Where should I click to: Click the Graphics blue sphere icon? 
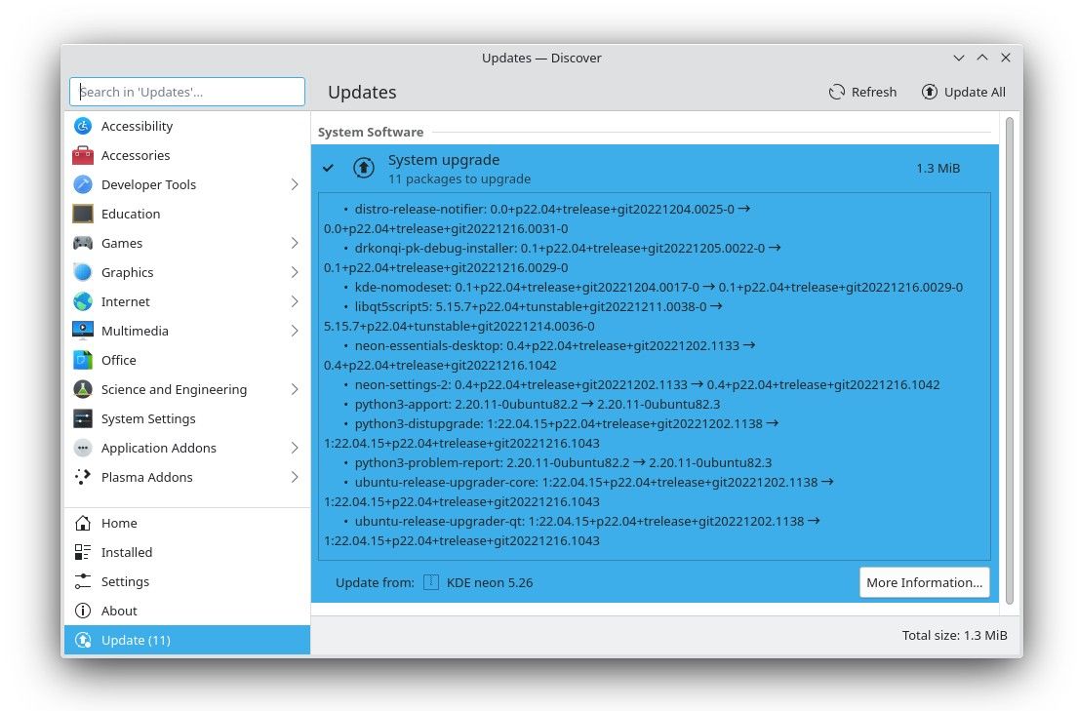coord(82,272)
